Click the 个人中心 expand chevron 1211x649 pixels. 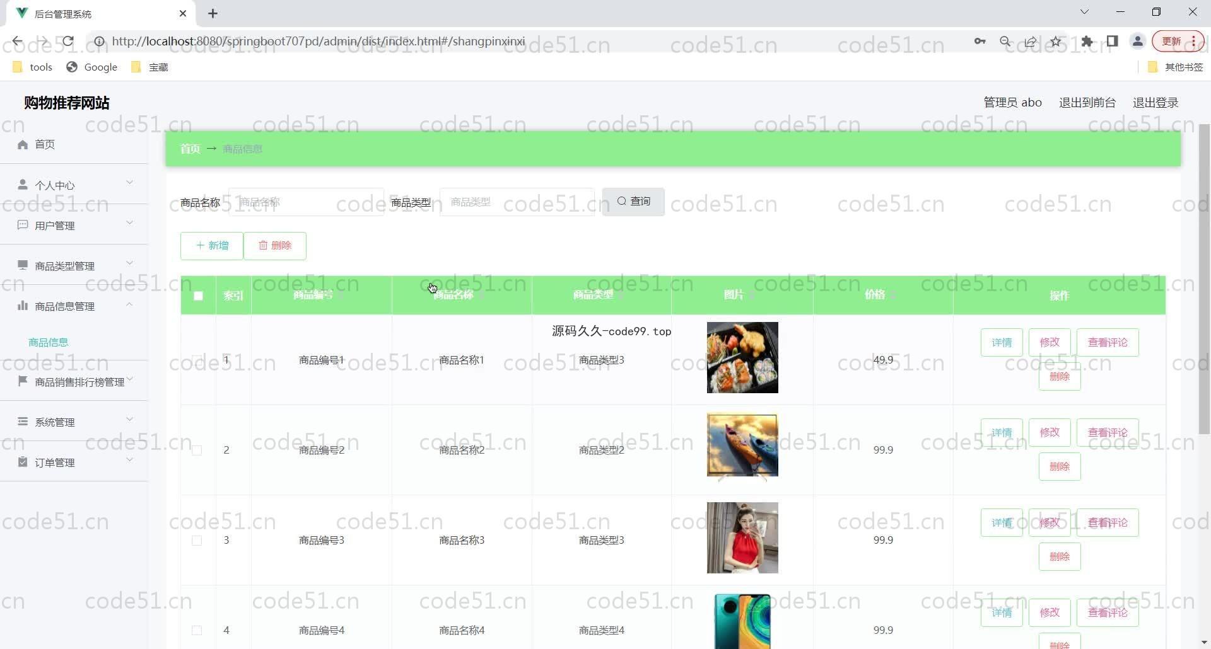click(130, 183)
